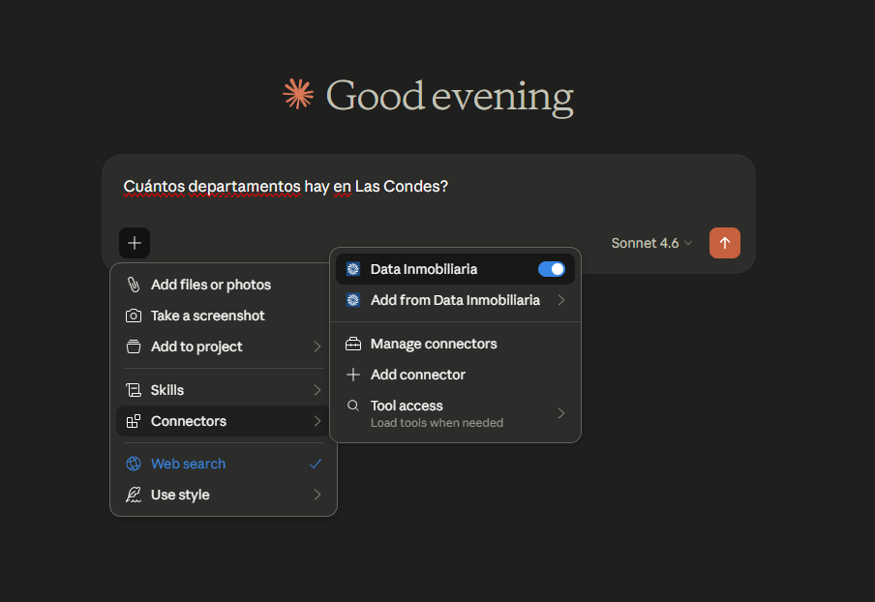Screen dimensions: 875x602
Task: Click the project box icon
Action: [x=134, y=346]
